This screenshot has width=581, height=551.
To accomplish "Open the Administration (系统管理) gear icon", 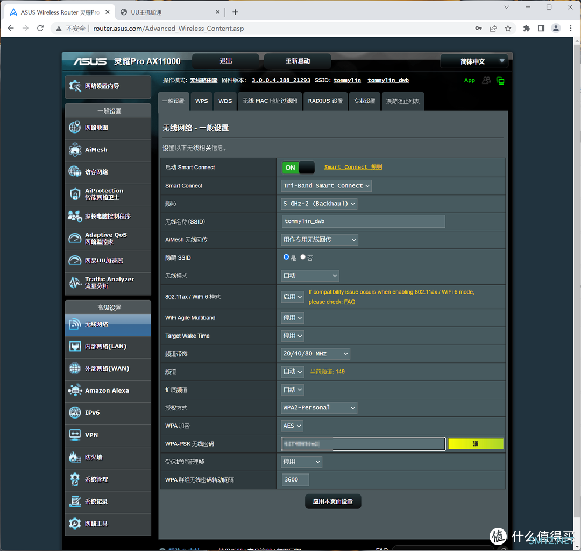I will point(75,479).
